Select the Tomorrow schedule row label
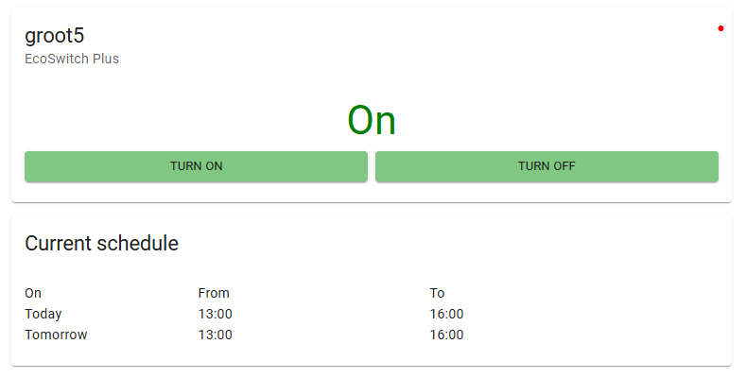746x378 pixels. point(56,335)
